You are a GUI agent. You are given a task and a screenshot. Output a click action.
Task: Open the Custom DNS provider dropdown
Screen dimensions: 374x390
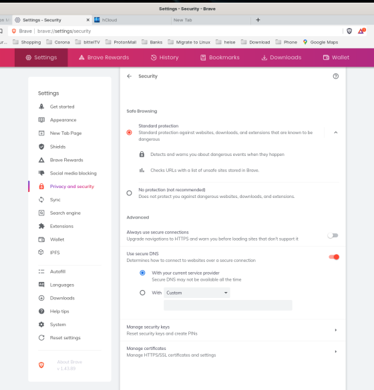coord(197,293)
